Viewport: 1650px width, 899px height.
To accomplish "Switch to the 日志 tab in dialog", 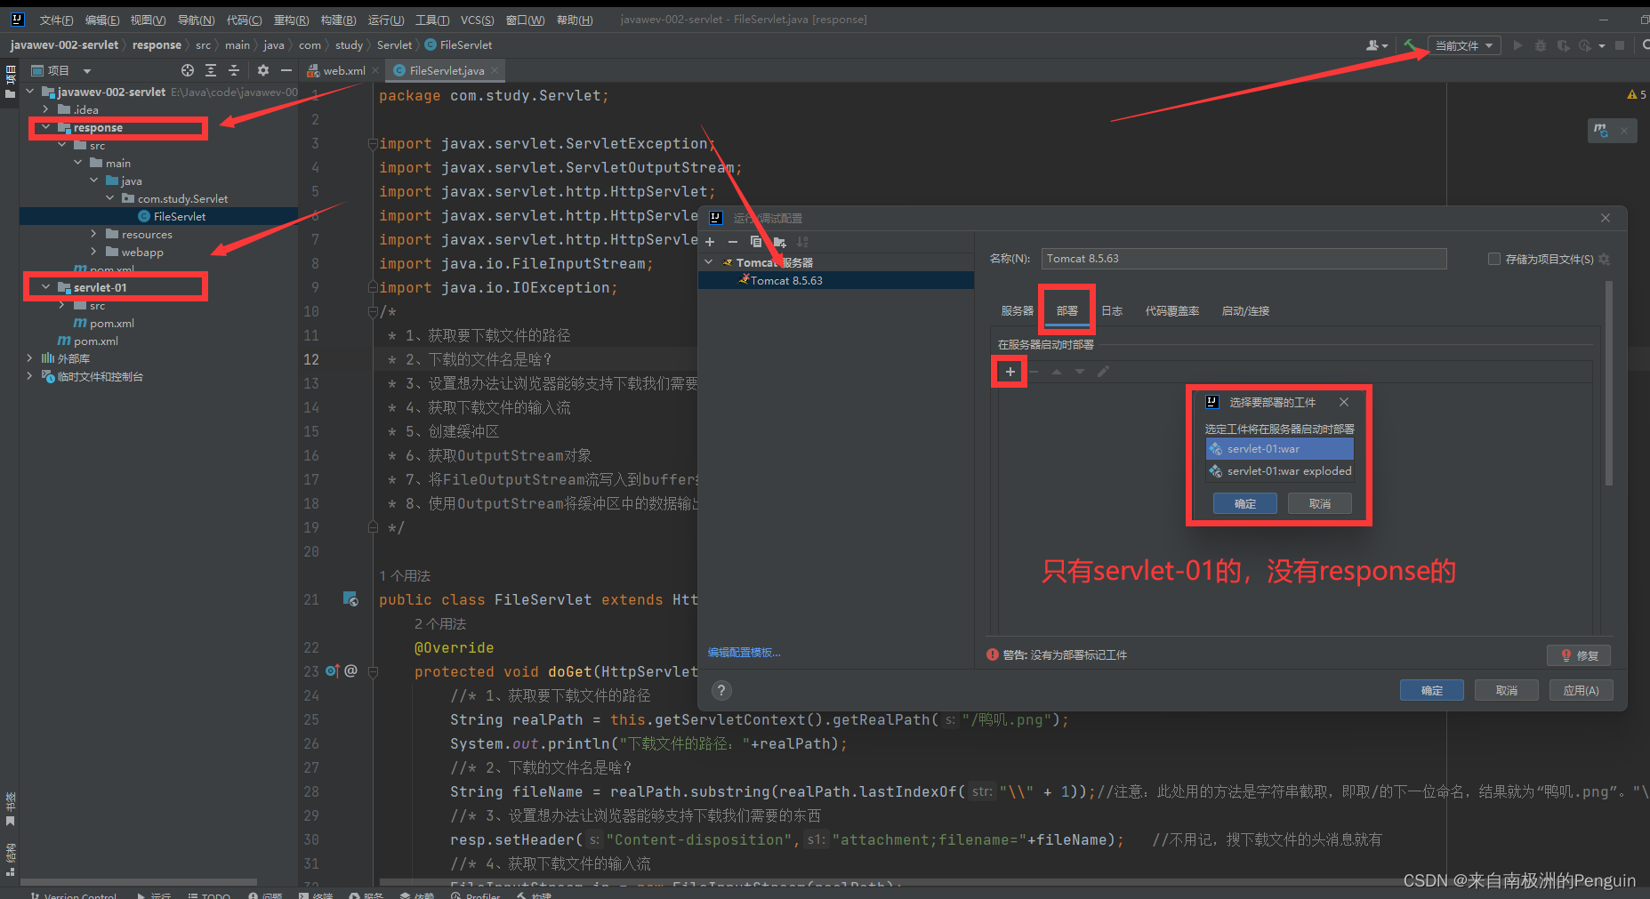I will [1112, 310].
